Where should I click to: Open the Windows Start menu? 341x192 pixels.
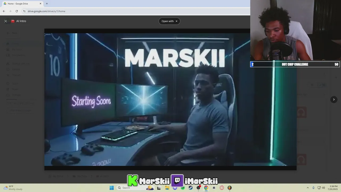click(x=112, y=188)
